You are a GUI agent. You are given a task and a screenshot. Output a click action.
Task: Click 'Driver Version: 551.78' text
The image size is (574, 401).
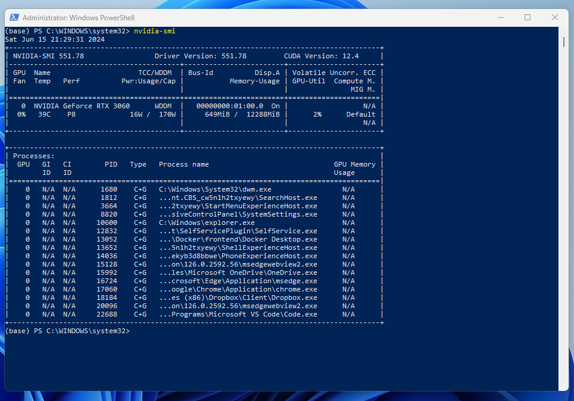coord(200,56)
